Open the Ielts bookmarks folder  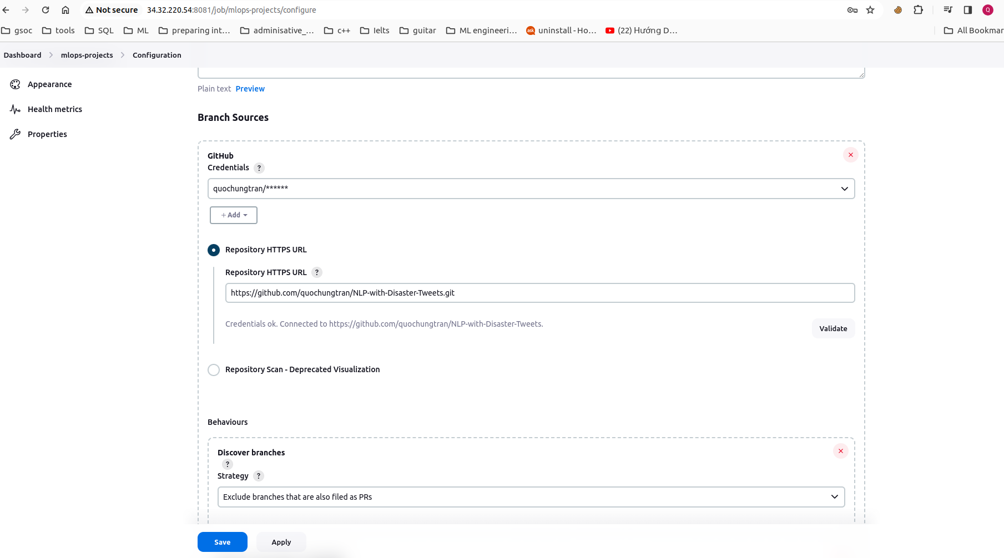coord(375,31)
